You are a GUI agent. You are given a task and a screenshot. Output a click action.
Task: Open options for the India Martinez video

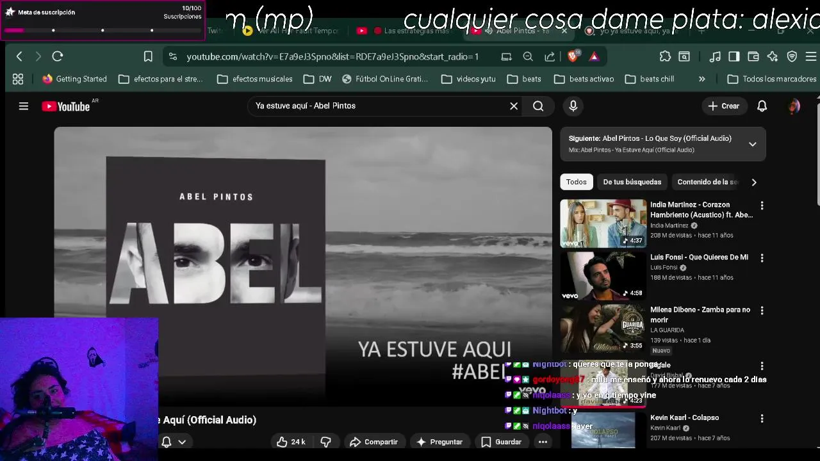[762, 206]
